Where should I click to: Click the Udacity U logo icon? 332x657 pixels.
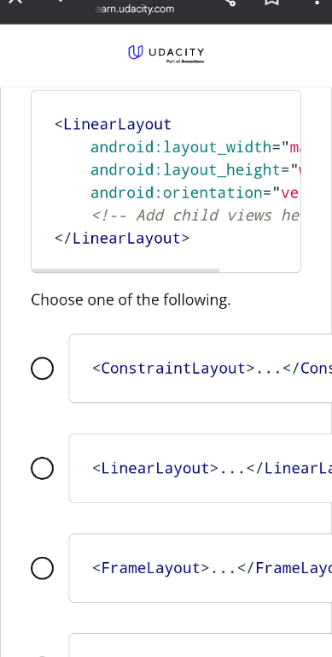click(x=136, y=52)
